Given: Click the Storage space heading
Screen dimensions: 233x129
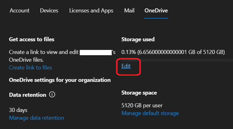Looking at the screenshot, I should click(139, 93).
